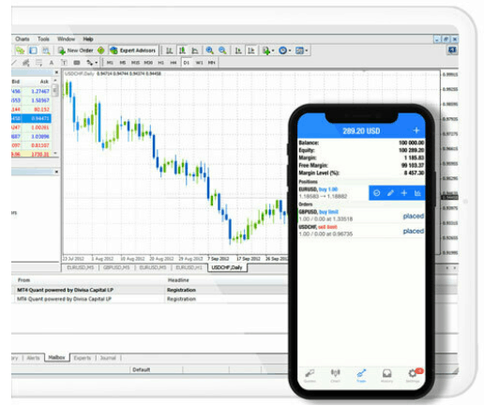The height and width of the screenshot is (406, 484).
Task: Open the Journal terminal tab
Action: pyautogui.click(x=108, y=358)
